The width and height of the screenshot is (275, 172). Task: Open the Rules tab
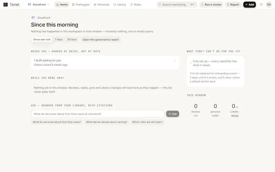coord(136,4)
